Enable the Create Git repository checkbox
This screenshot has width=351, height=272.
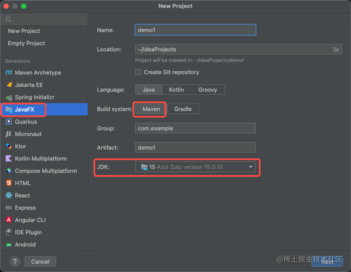coord(138,72)
